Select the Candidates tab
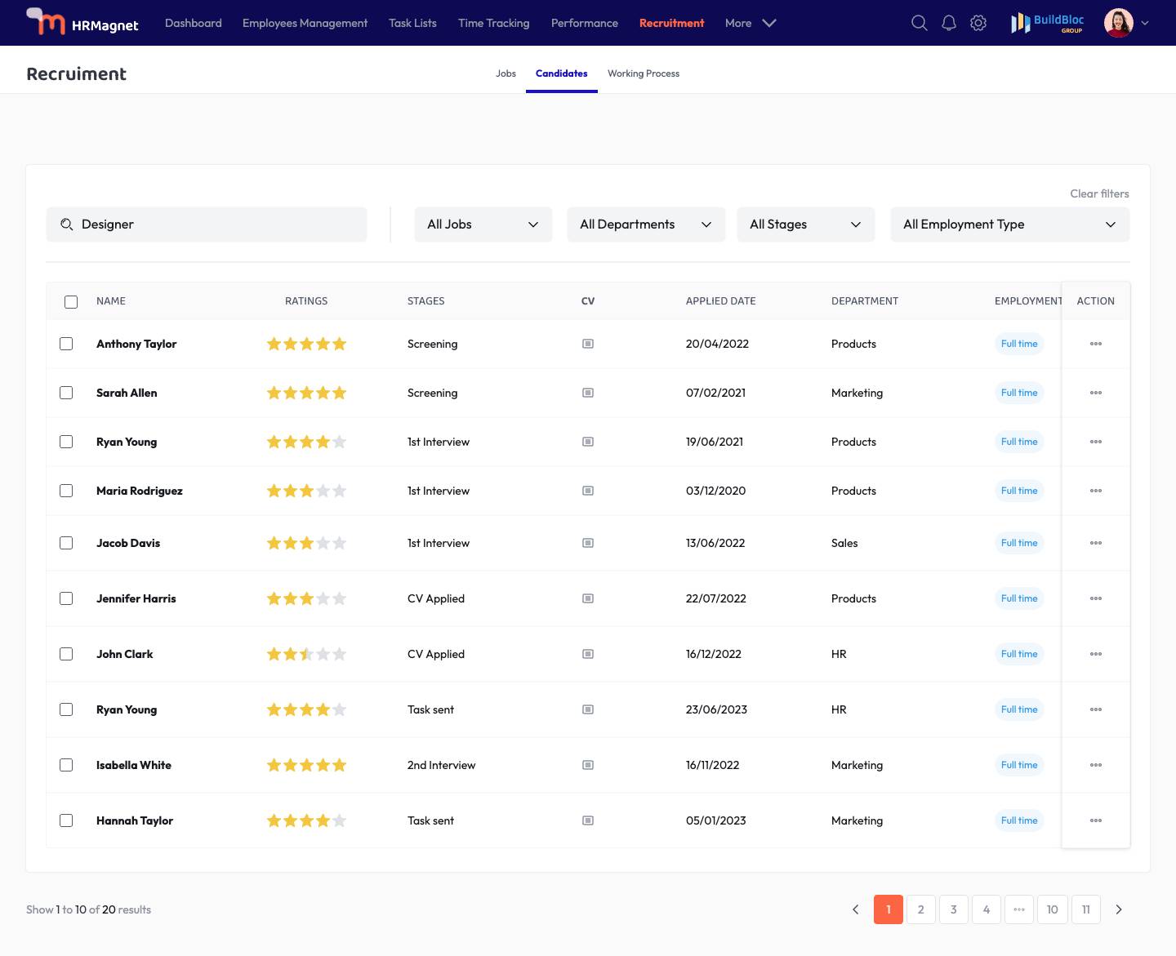 click(x=561, y=73)
